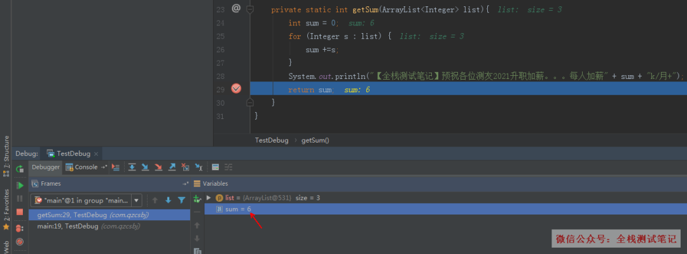Click the Run to Cursor icon
The image size is (687, 254).
coord(198,167)
